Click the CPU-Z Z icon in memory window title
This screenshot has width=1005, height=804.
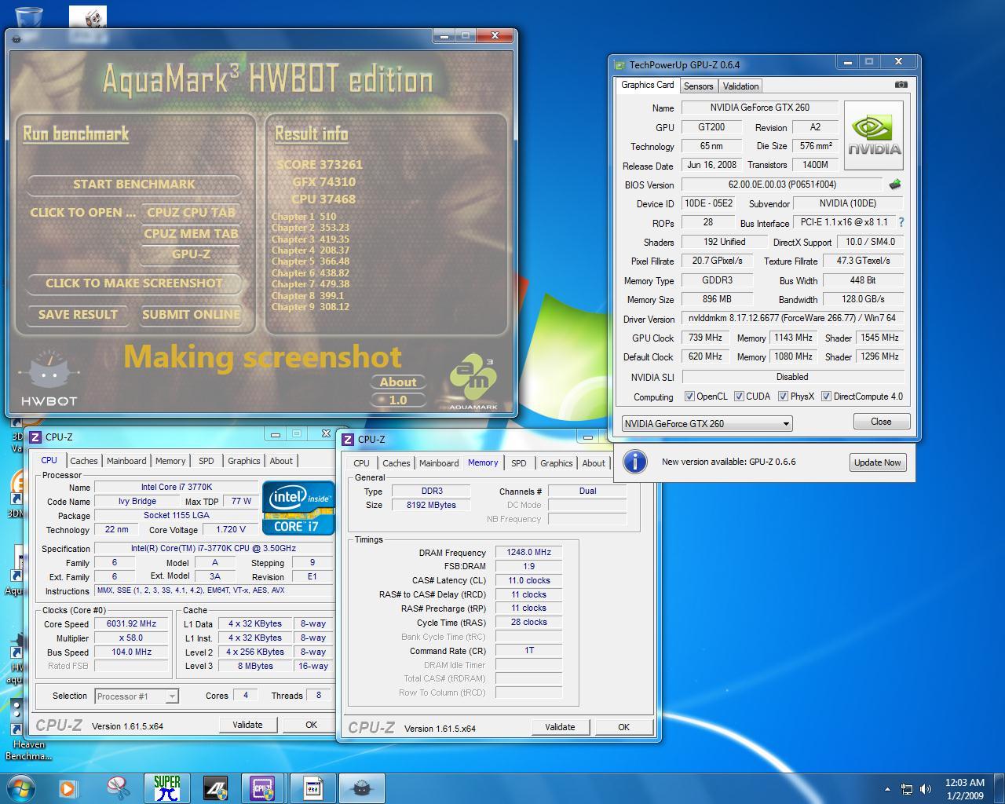click(x=349, y=440)
